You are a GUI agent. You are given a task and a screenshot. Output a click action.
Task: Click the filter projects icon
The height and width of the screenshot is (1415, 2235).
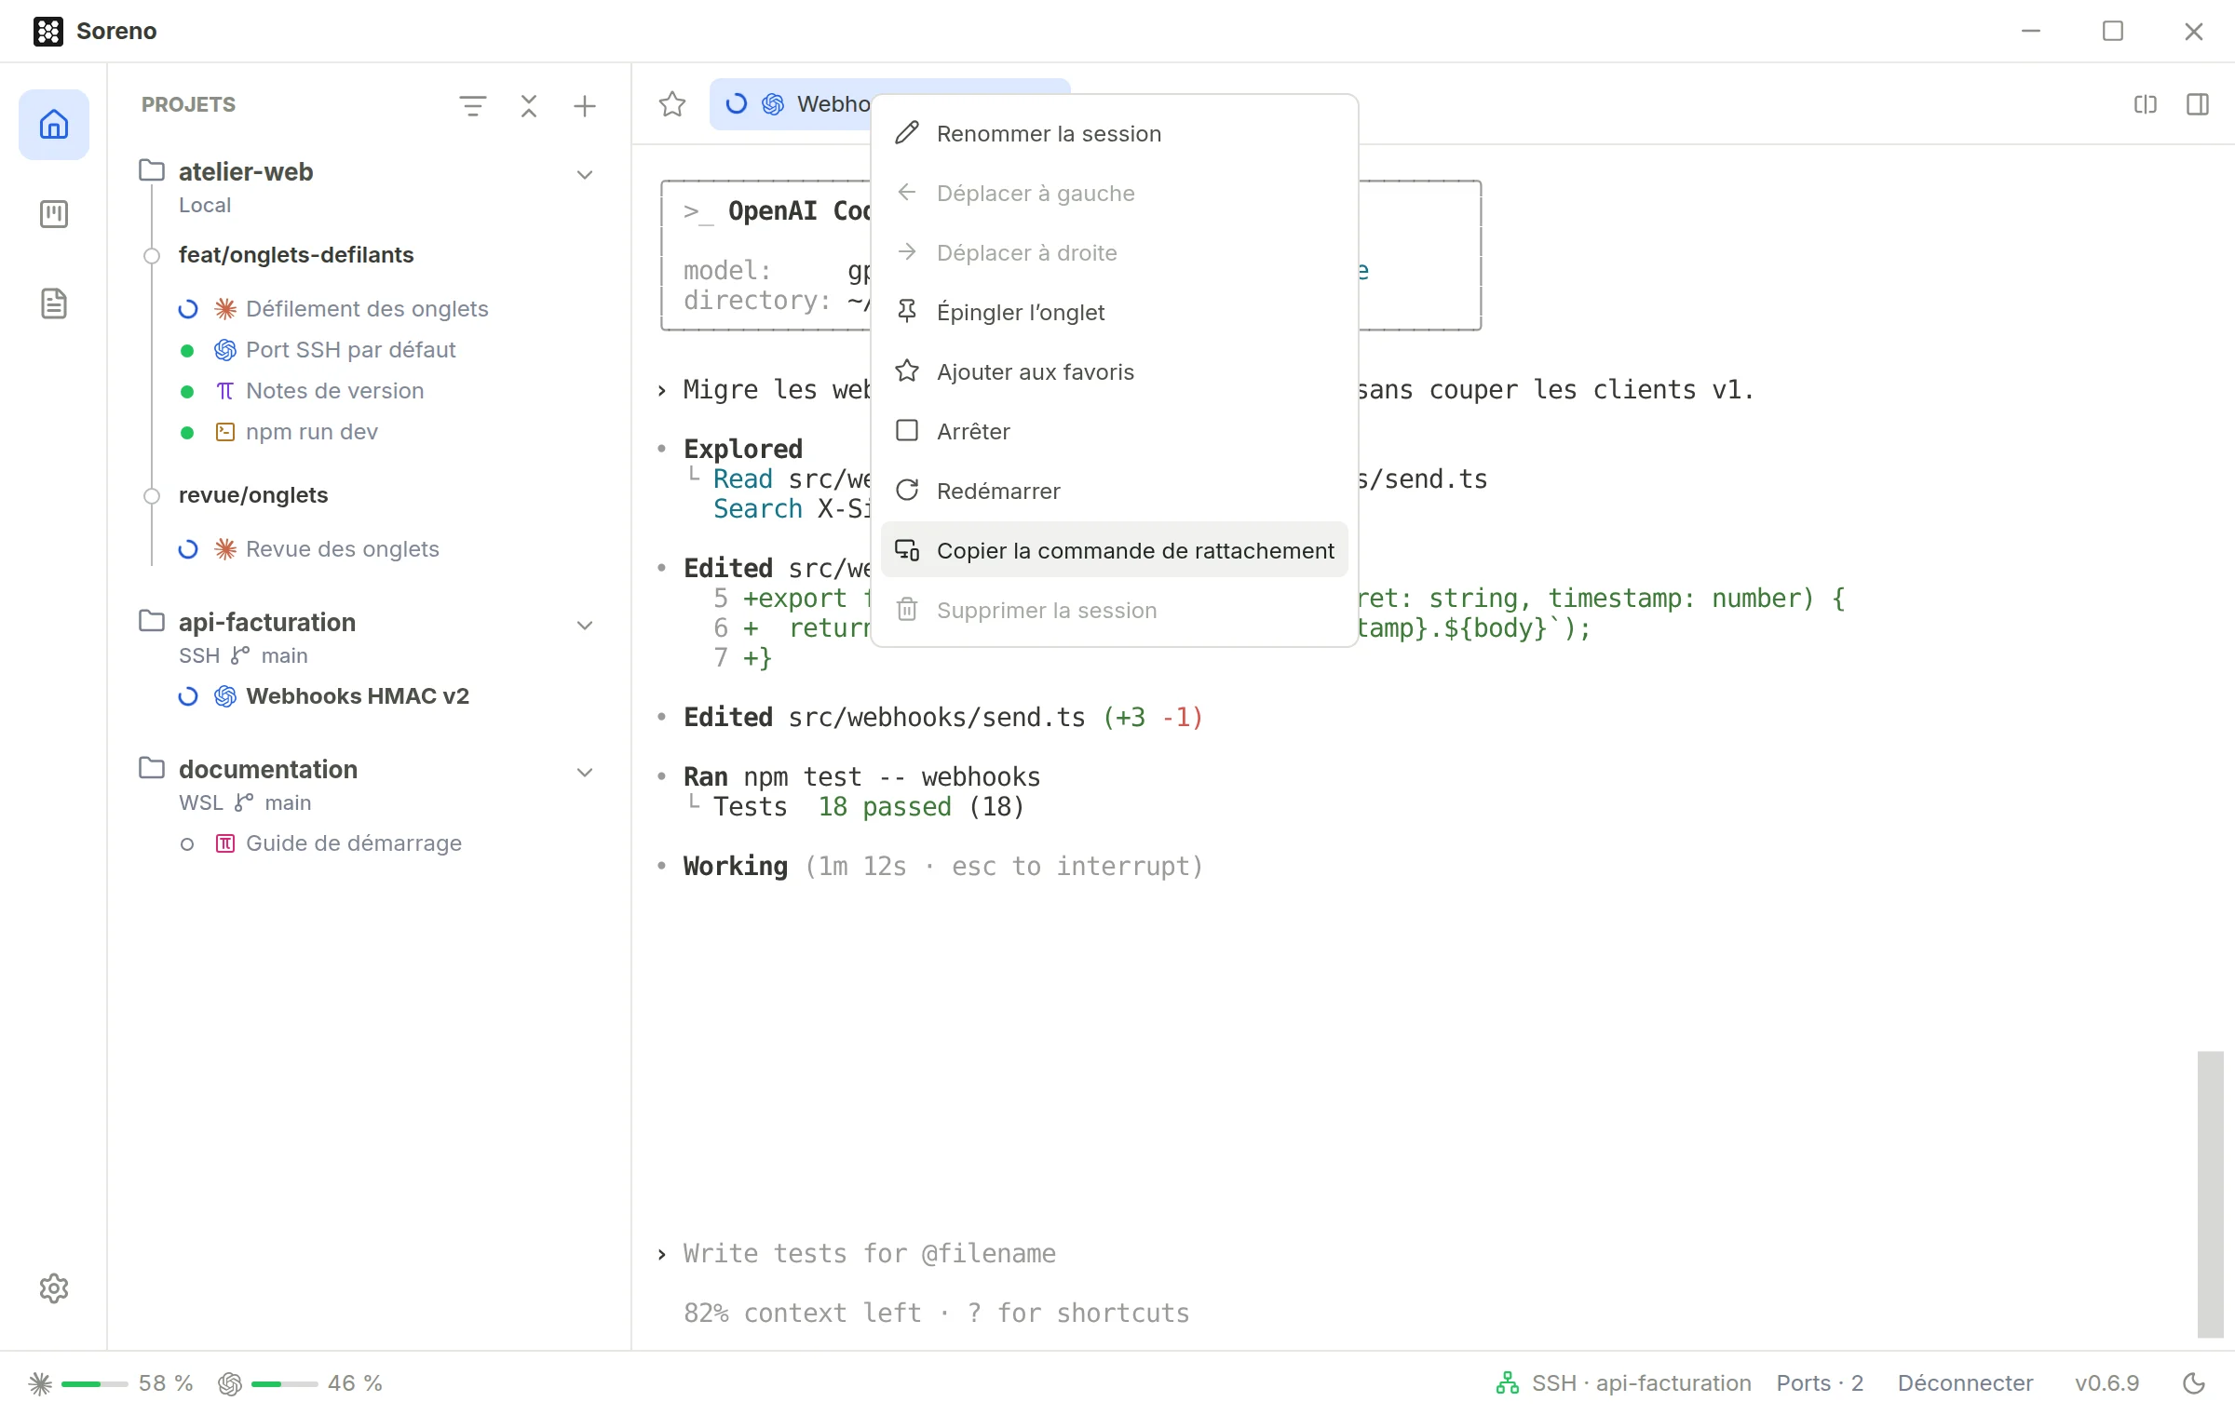point(473,106)
